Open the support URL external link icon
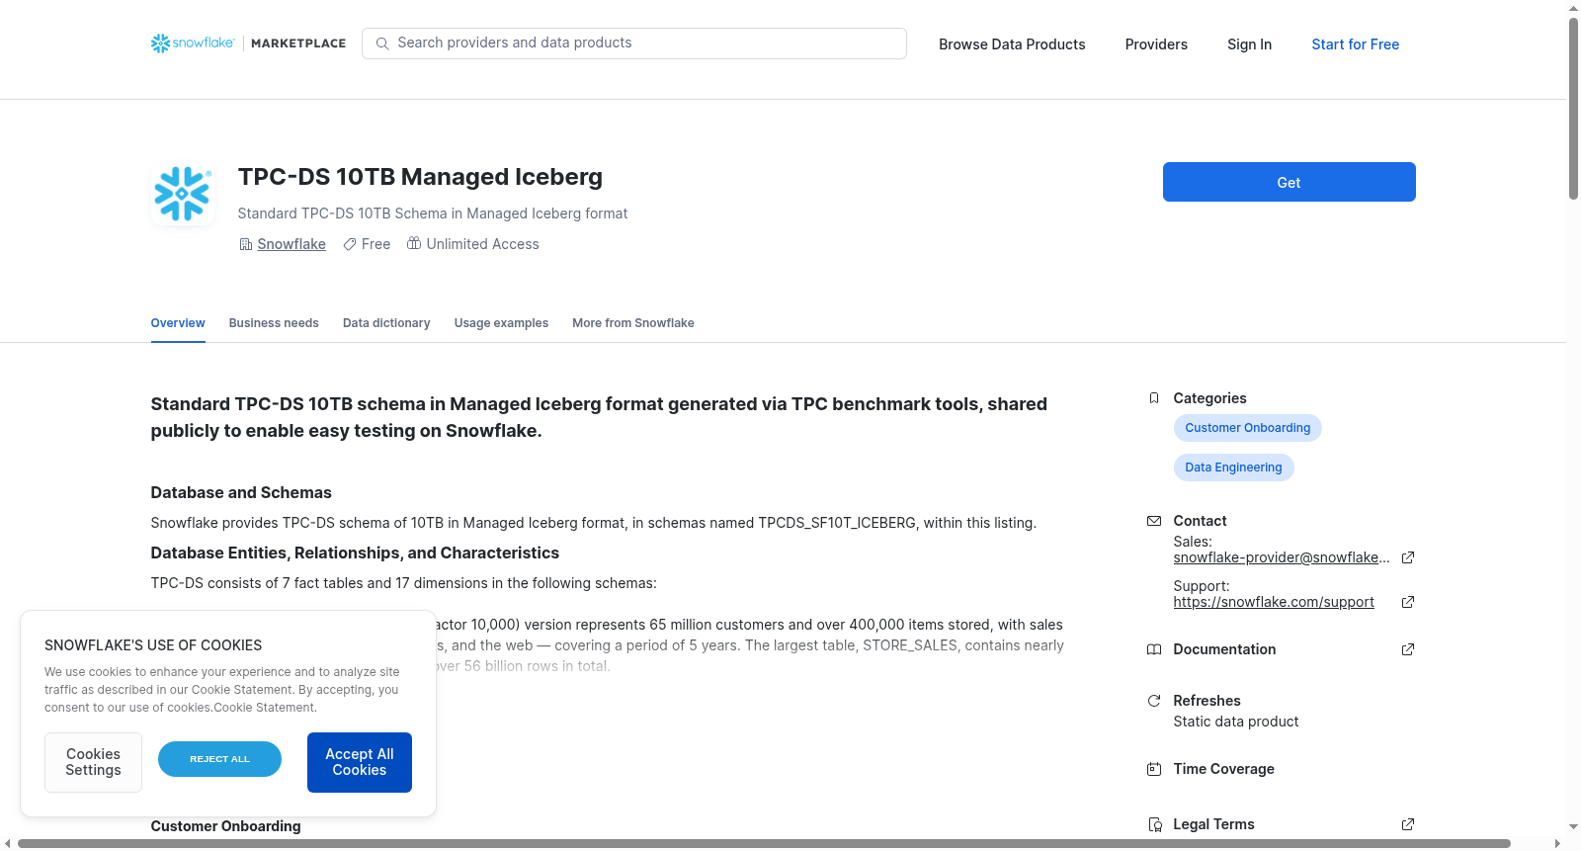 [x=1408, y=602]
